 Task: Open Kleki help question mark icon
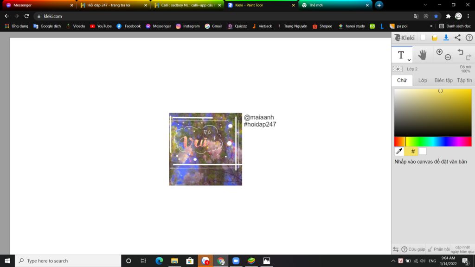coord(469,38)
